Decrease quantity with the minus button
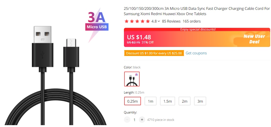This screenshot has width=271, height=127. coord(127,120)
